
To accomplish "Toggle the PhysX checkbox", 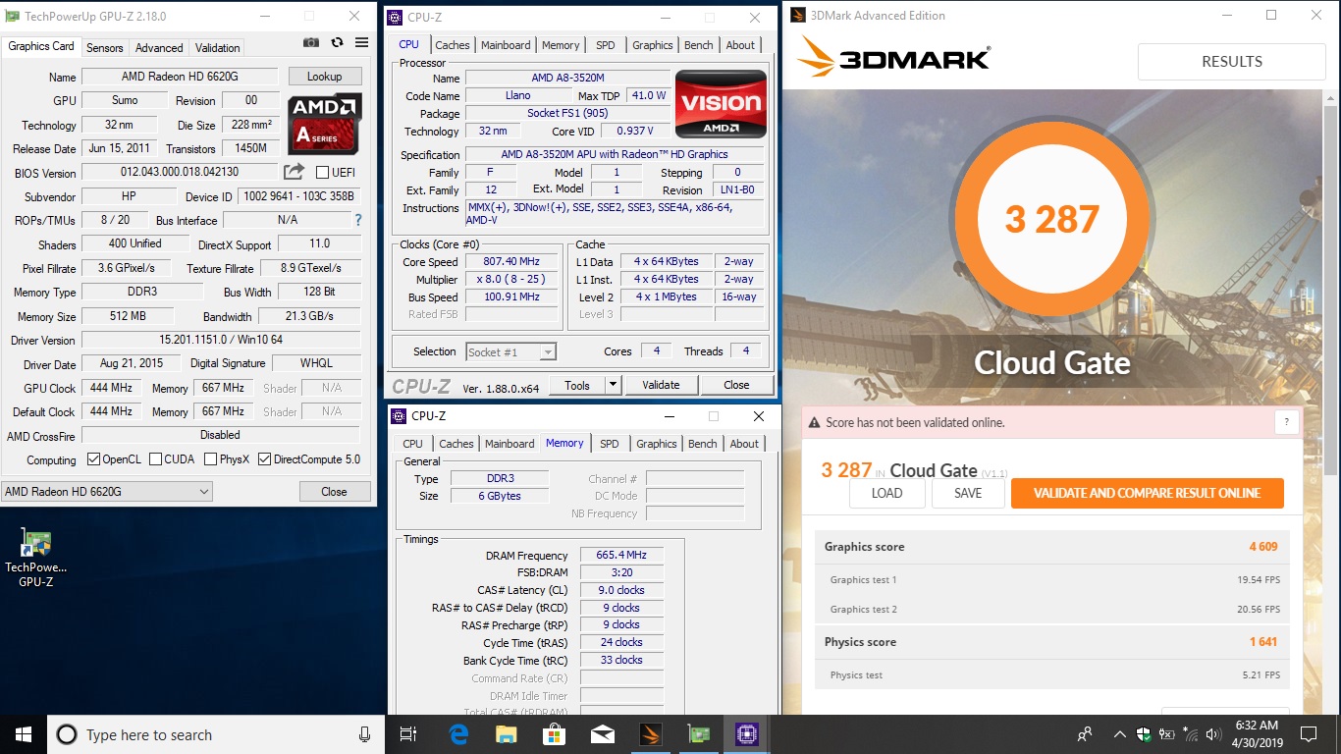I will coord(211,459).
